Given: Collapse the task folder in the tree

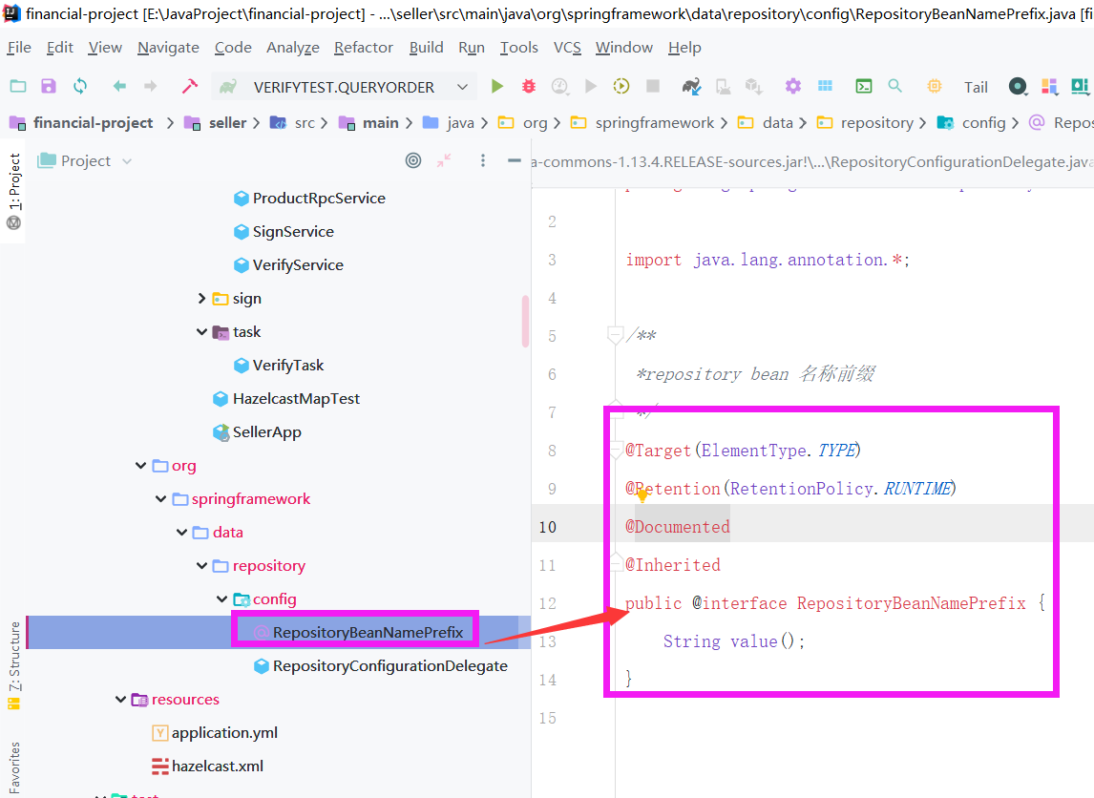Looking at the screenshot, I should [x=201, y=331].
